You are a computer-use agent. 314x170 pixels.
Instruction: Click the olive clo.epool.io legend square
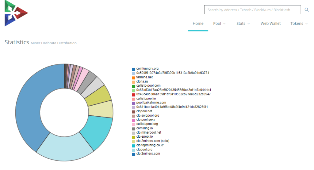pyautogui.click(x=134, y=137)
